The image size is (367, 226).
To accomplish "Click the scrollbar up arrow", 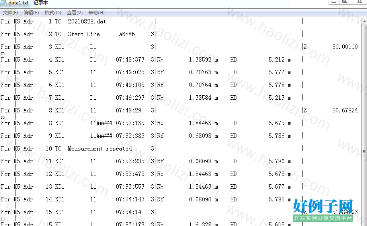I will pos(365,21).
